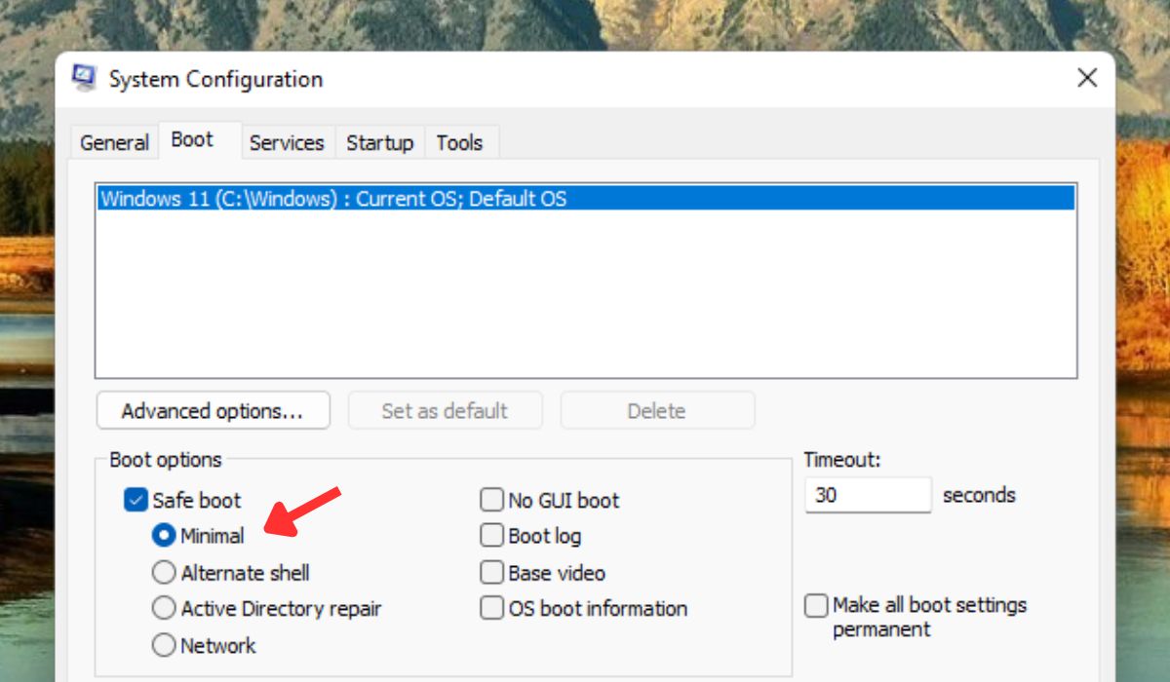Viewport: 1170px width, 682px height.
Task: Select the Alternate shell option
Action: coord(163,573)
